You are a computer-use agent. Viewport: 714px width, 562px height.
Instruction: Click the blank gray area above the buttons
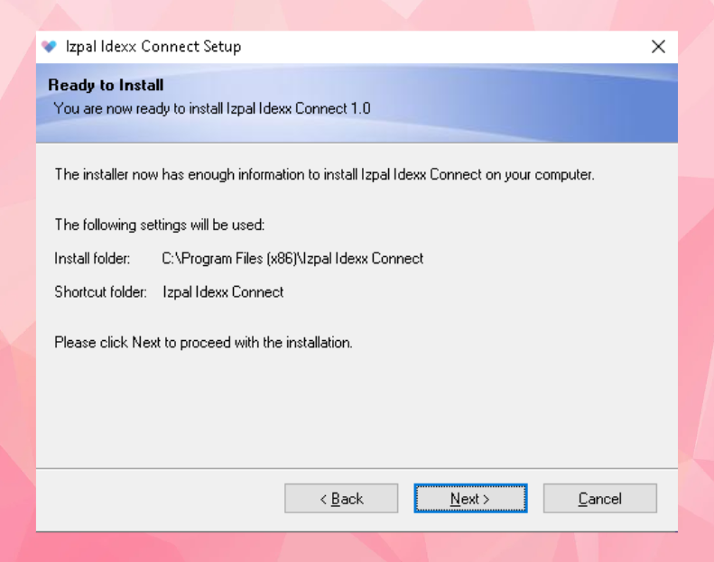tap(361, 415)
